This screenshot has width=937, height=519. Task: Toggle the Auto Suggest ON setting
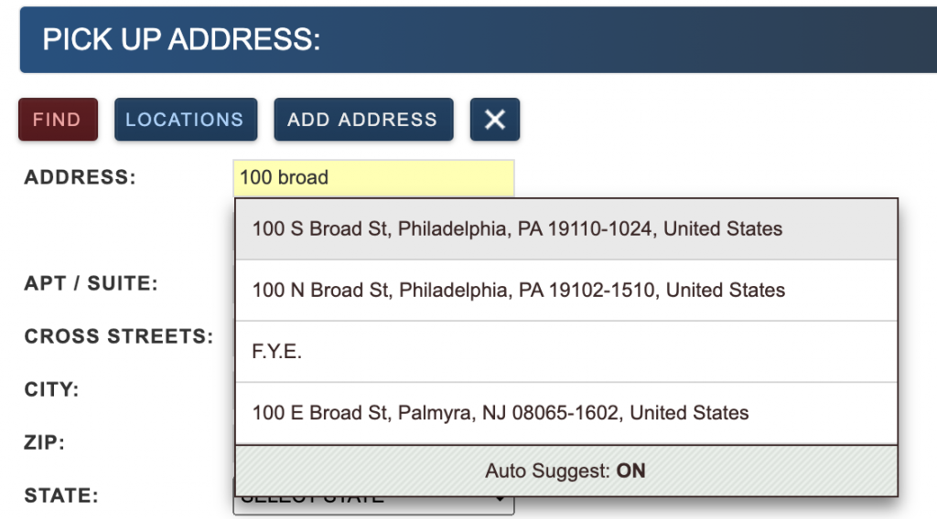coord(565,471)
